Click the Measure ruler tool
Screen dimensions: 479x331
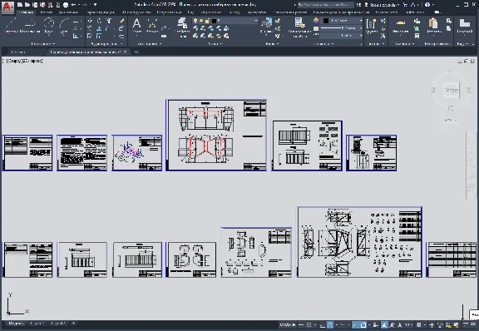[x=400, y=25]
